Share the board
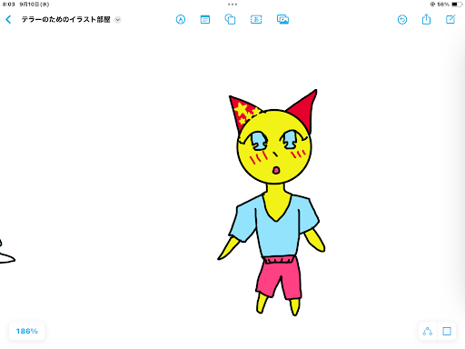Screen dimensions: 465x349 [x=426, y=19]
